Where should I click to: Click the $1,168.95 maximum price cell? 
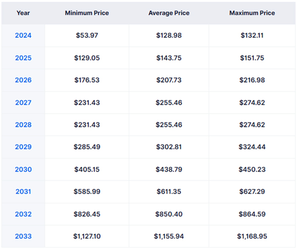pos(253,237)
